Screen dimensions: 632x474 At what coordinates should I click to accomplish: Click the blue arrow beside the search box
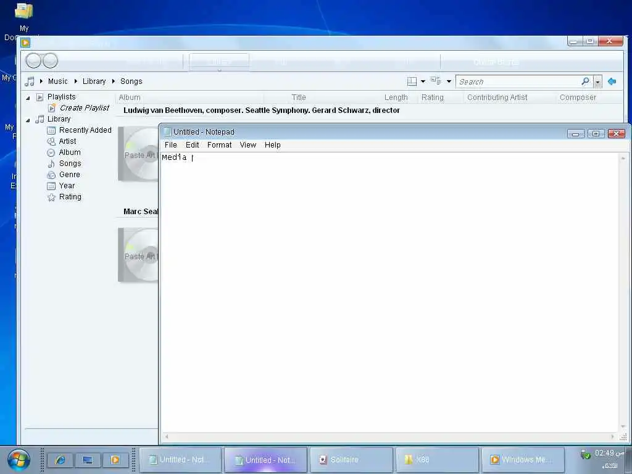pyautogui.click(x=612, y=81)
